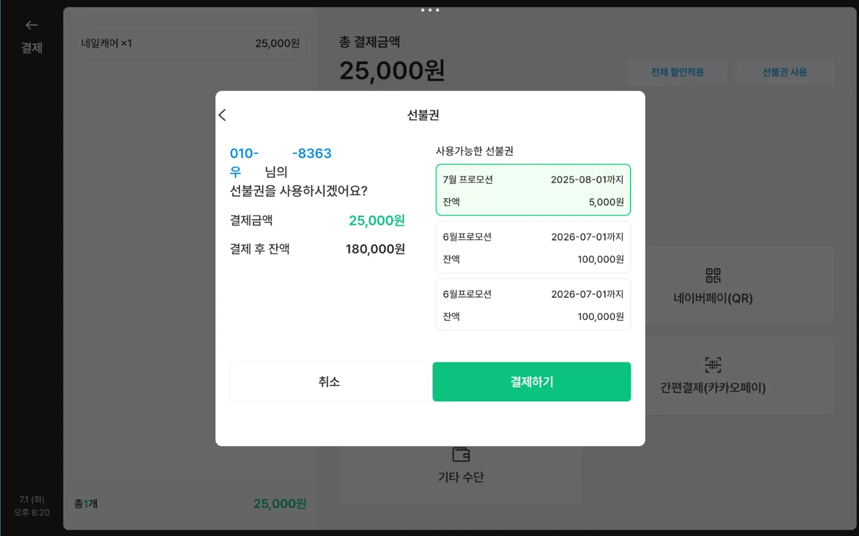
Task: Click the customer phone number ending 8363
Action: click(280, 153)
